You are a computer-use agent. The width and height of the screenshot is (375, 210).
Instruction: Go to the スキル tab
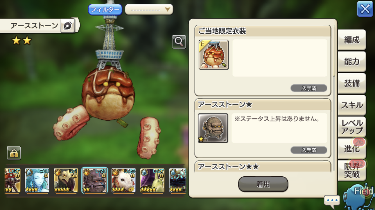(352, 105)
